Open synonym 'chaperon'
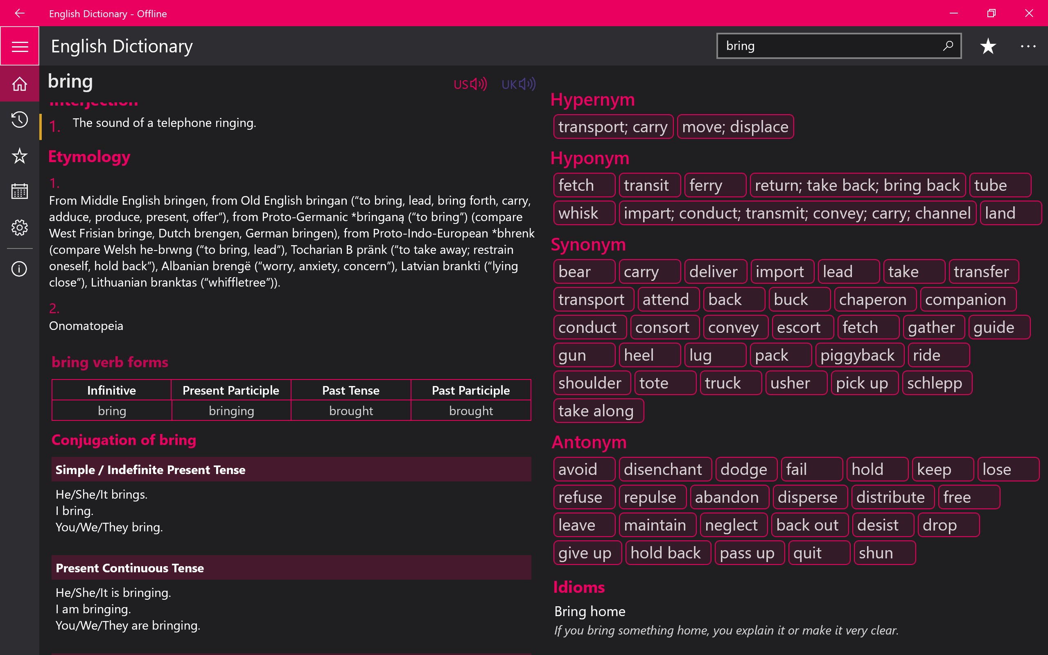Viewport: 1048px width, 655px height. (875, 299)
